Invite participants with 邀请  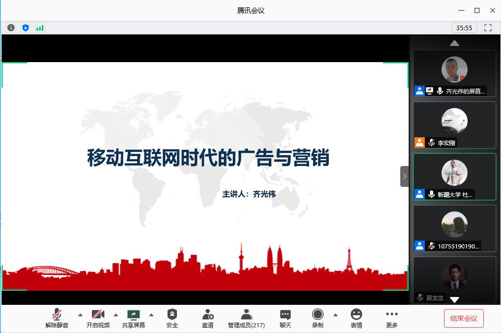208,318
